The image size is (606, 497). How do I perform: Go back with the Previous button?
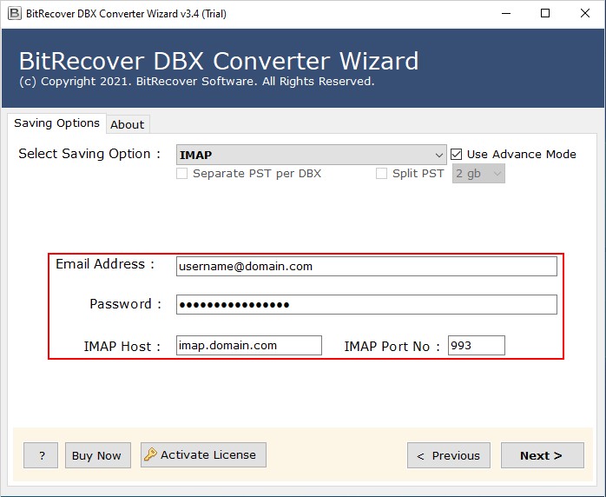pyautogui.click(x=448, y=455)
